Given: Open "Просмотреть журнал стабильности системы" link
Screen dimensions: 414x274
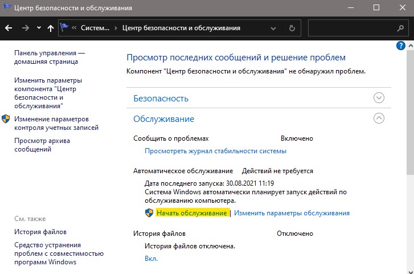Looking at the screenshot, I should [215, 151].
